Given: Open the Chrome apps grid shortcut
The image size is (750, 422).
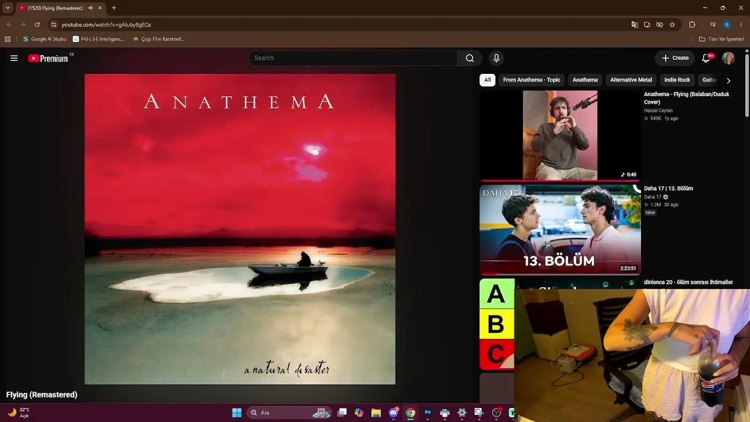Looking at the screenshot, I should [x=8, y=39].
